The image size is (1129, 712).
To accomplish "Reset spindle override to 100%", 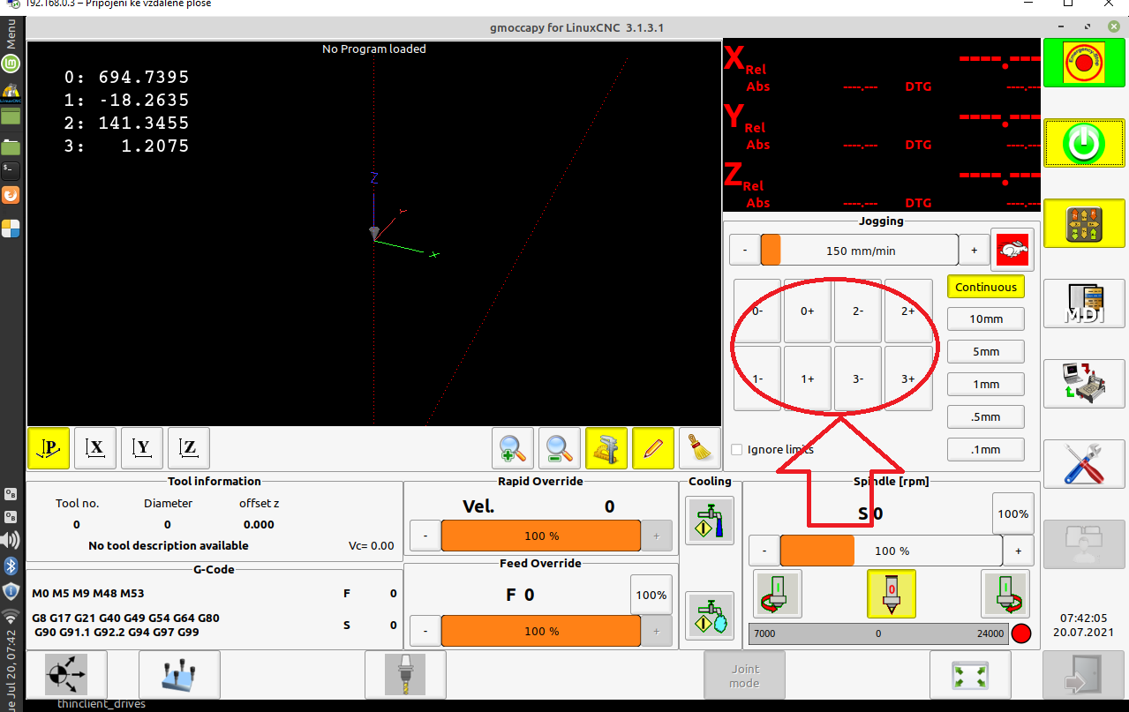I will 1013,513.
